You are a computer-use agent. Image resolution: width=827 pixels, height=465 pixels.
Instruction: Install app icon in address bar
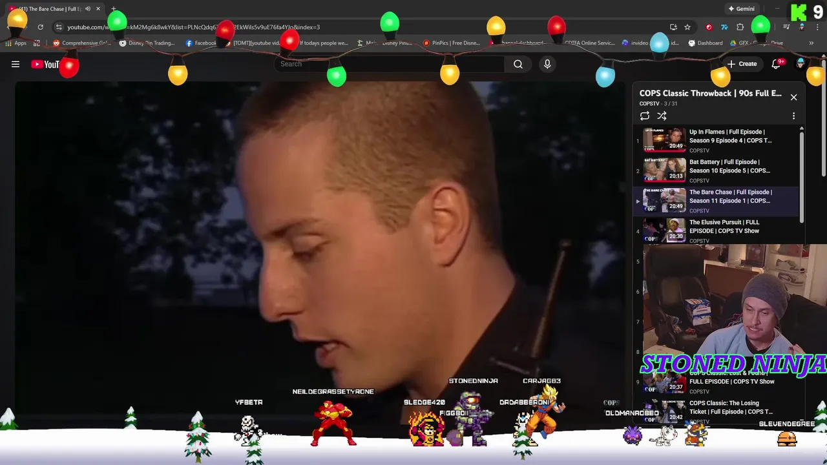coord(673,27)
